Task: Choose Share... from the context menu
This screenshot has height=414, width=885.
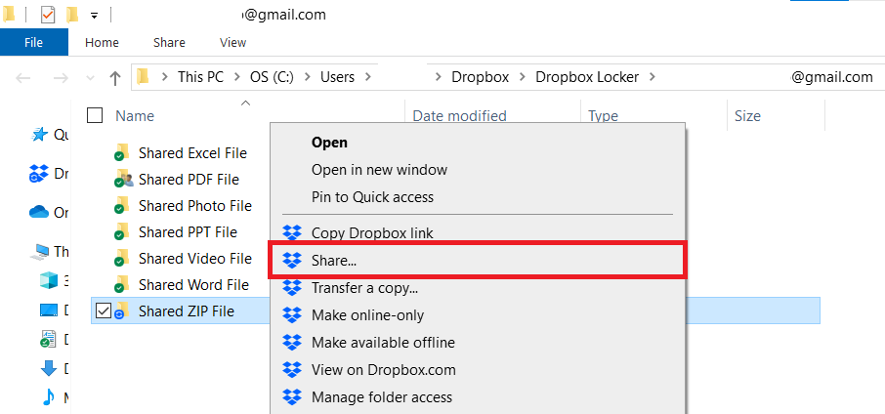Action: (334, 261)
